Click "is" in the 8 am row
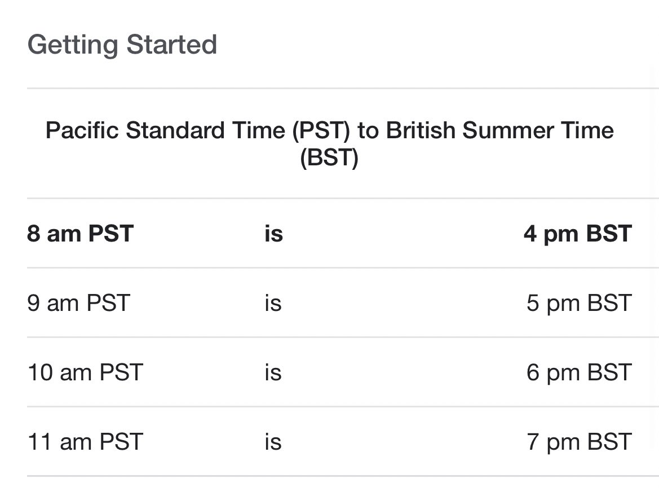Viewport: 659px width, 496px height. click(273, 234)
